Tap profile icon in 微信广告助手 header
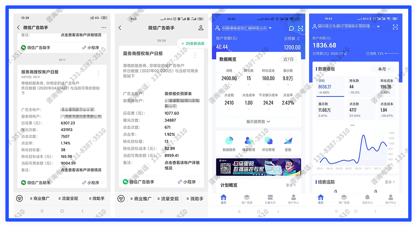The image size is (417, 227). coord(201,28)
